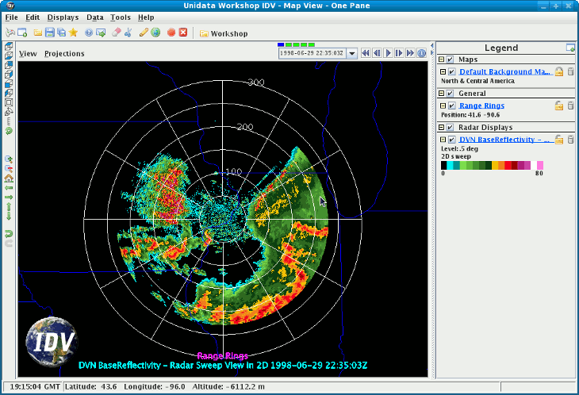Open the Projections menu
The width and height of the screenshot is (579, 395).
64,54
